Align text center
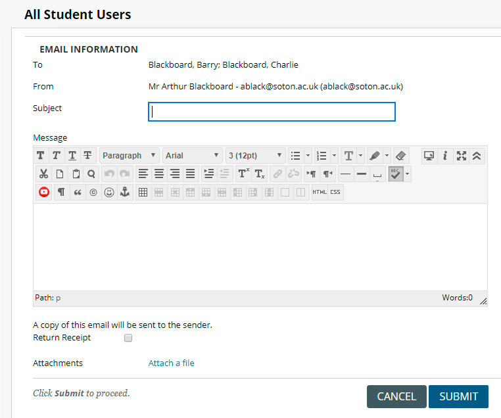Viewport: 501px width, 418px height. 159,174
